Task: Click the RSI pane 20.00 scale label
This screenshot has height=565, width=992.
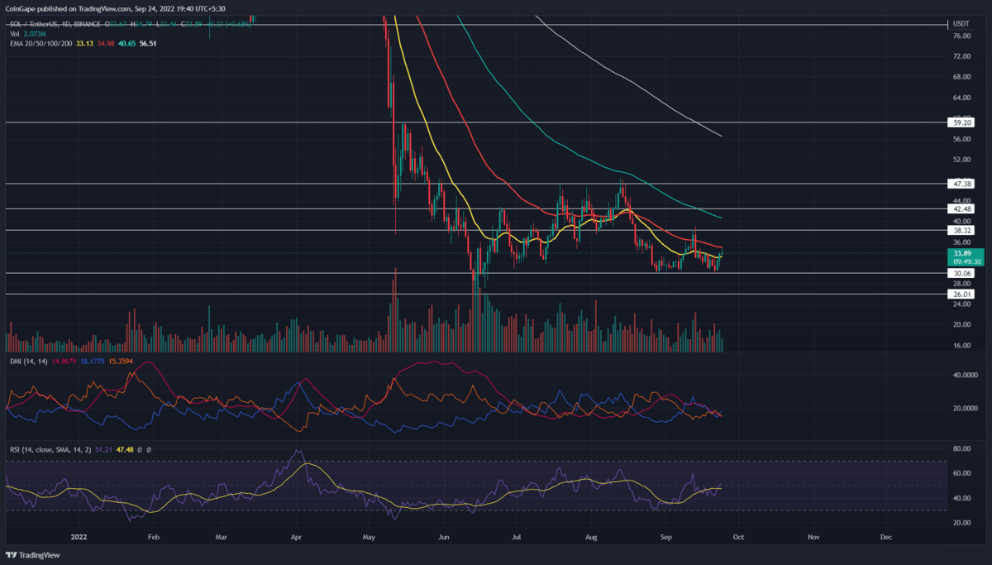Action: click(x=961, y=524)
